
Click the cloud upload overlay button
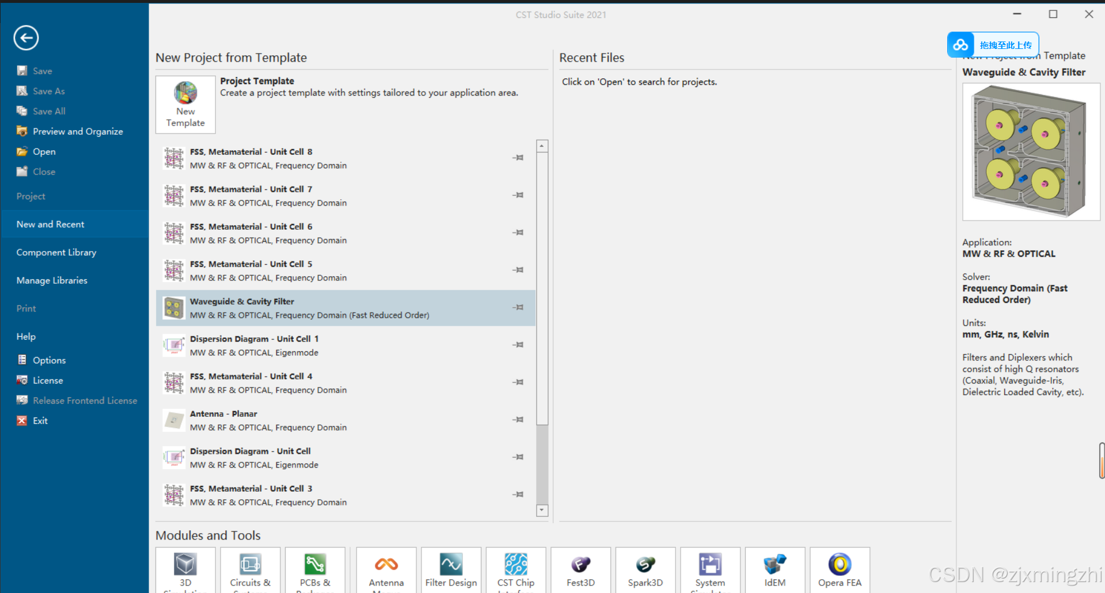(993, 45)
